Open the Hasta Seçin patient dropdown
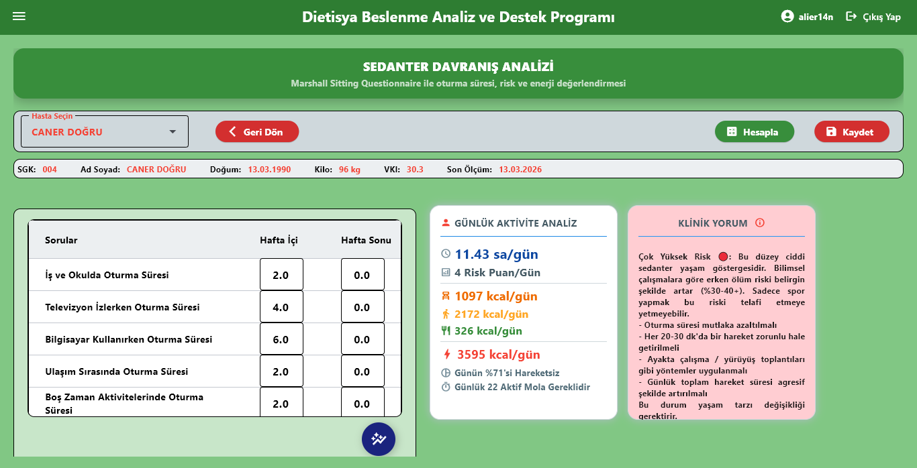 click(x=105, y=131)
